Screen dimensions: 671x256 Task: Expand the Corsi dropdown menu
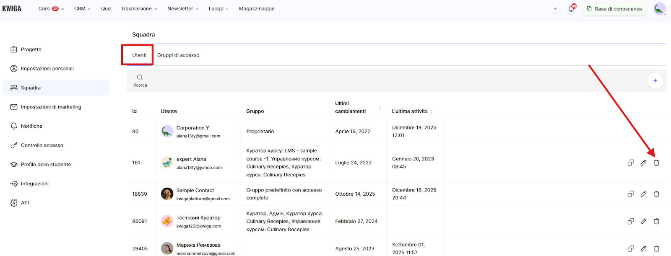coord(51,9)
